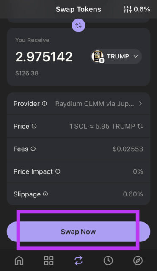Select the 0.60% slippage row value
This screenshot has width=157, height=271.
click(133, 194)
